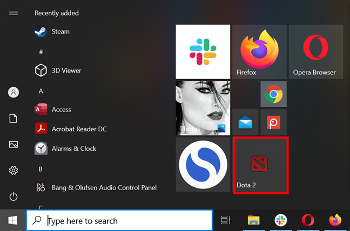
Task: Launch the Google Chrome tile
Action: click(273, 94)
